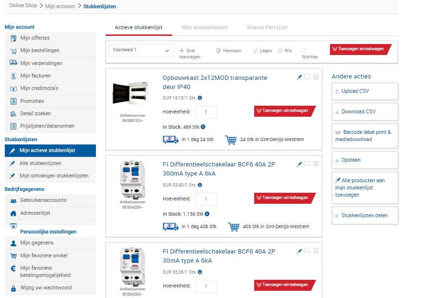The image size is (422, 298).
Task: Delete BCF6 300mA item with trash icon
Action: [316, 164]
